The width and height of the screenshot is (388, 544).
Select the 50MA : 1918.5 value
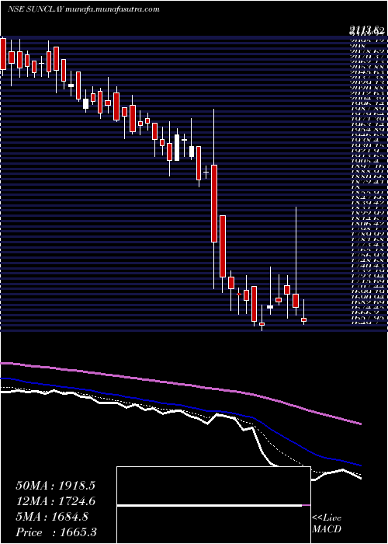(x=55, y=486)
